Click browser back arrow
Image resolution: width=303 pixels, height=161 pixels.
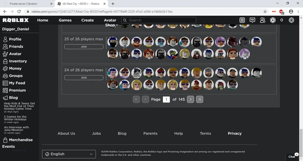tap(5, 12)
